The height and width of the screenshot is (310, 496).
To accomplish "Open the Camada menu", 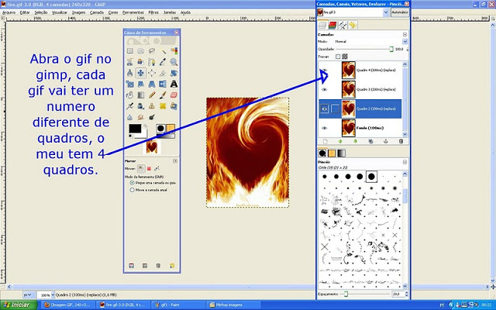I will [x=97, y=12].
